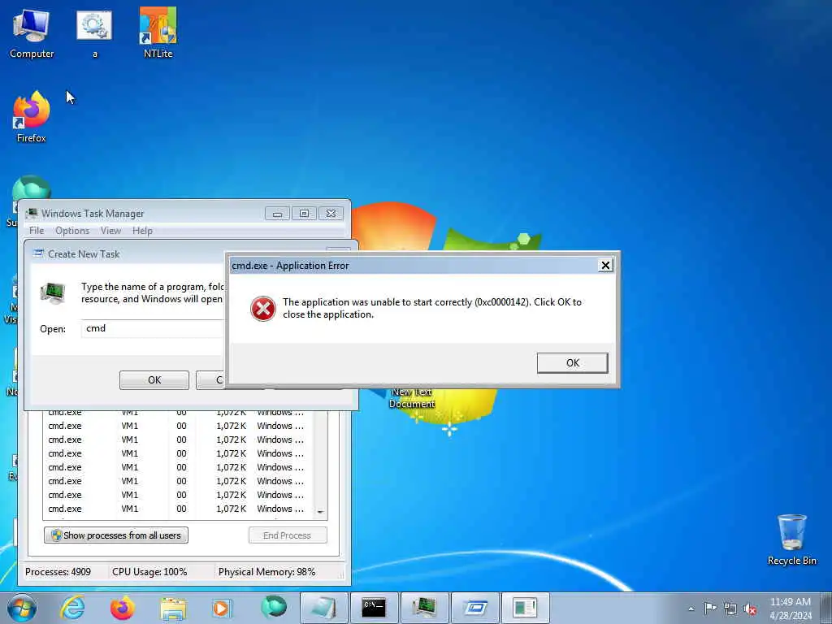
Task: Click the Show desktop strip beside the clock
Action: click(x=827, y=608)
